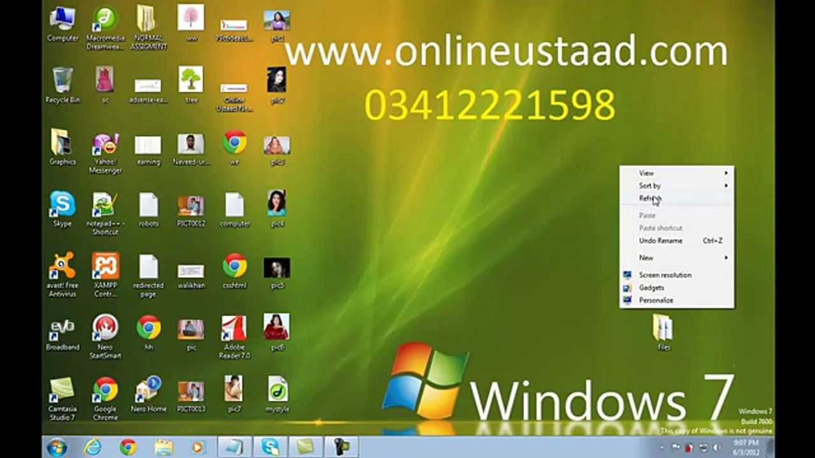Open the Computer desktop icon
This screenshot has width=815, height=458.
point(62,23)
